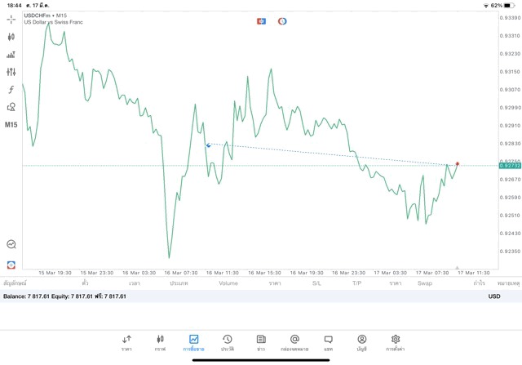Image resolution: width=522 pixels, height=365 pixels.
Task: Open the settings gear tab
Action: (x=395, y=343)
